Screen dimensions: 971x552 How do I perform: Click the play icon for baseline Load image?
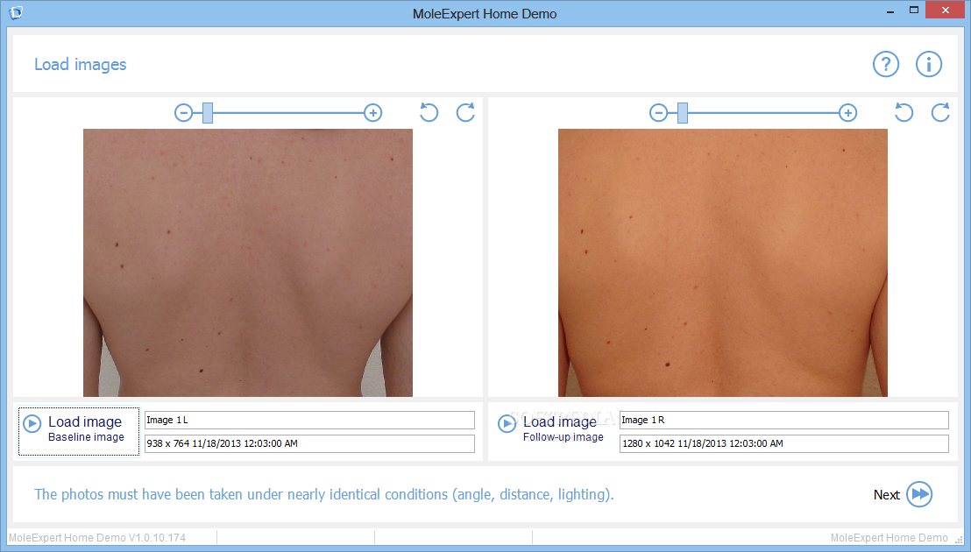point(32,423)
